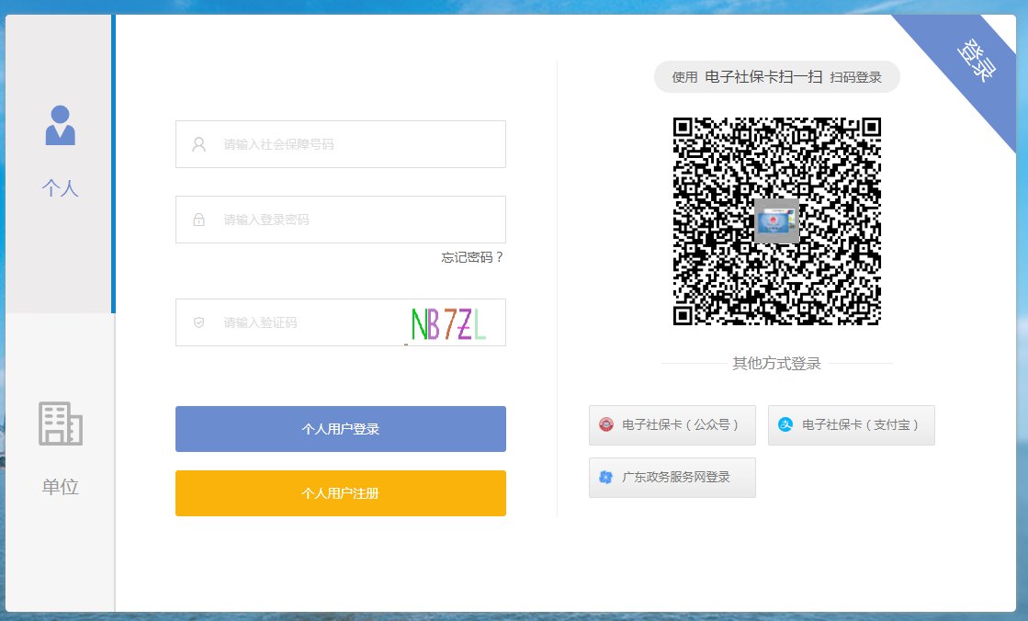Viewport: 1028px width, 621px height.
Task: Click the 电子社保卡扫一扫 扫码登录 label
Action: click(777, 77)
